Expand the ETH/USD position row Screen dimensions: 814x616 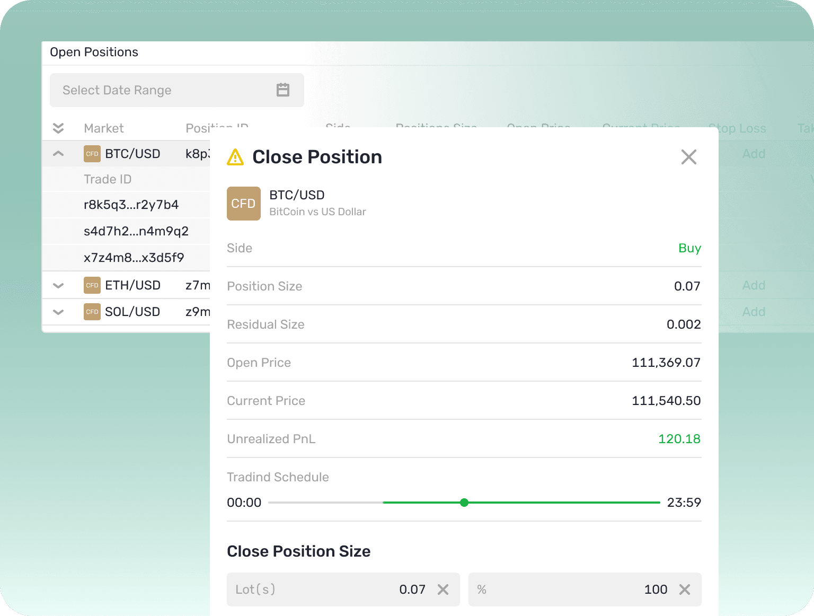(58, 285)
